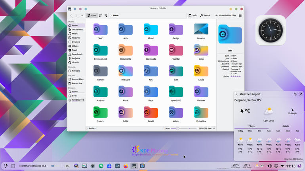Click the analog clock widget
This screenshot has width=305, height=171.
(271, 30)
